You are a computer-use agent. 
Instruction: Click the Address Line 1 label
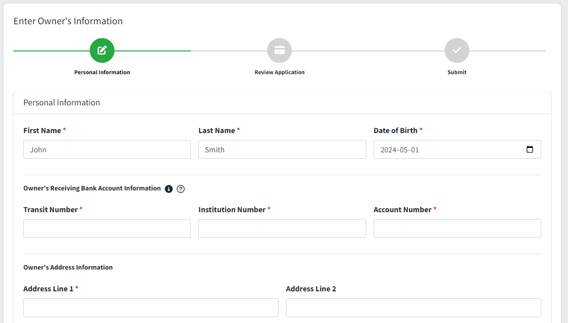(x=48, y=289)
